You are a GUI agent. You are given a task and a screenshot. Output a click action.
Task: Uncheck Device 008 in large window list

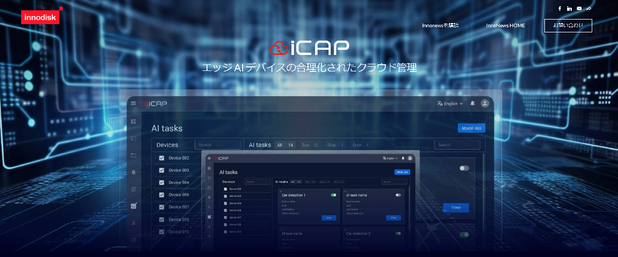pyautogui.click(x=162, y=219)
